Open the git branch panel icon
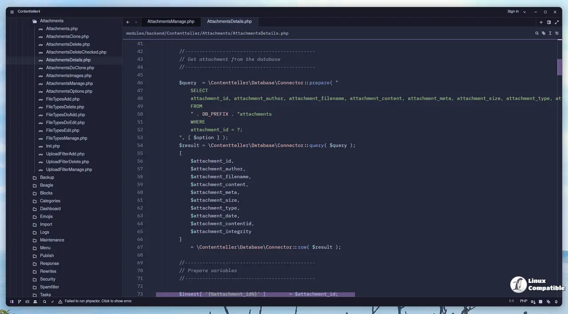 pos(20,302)
